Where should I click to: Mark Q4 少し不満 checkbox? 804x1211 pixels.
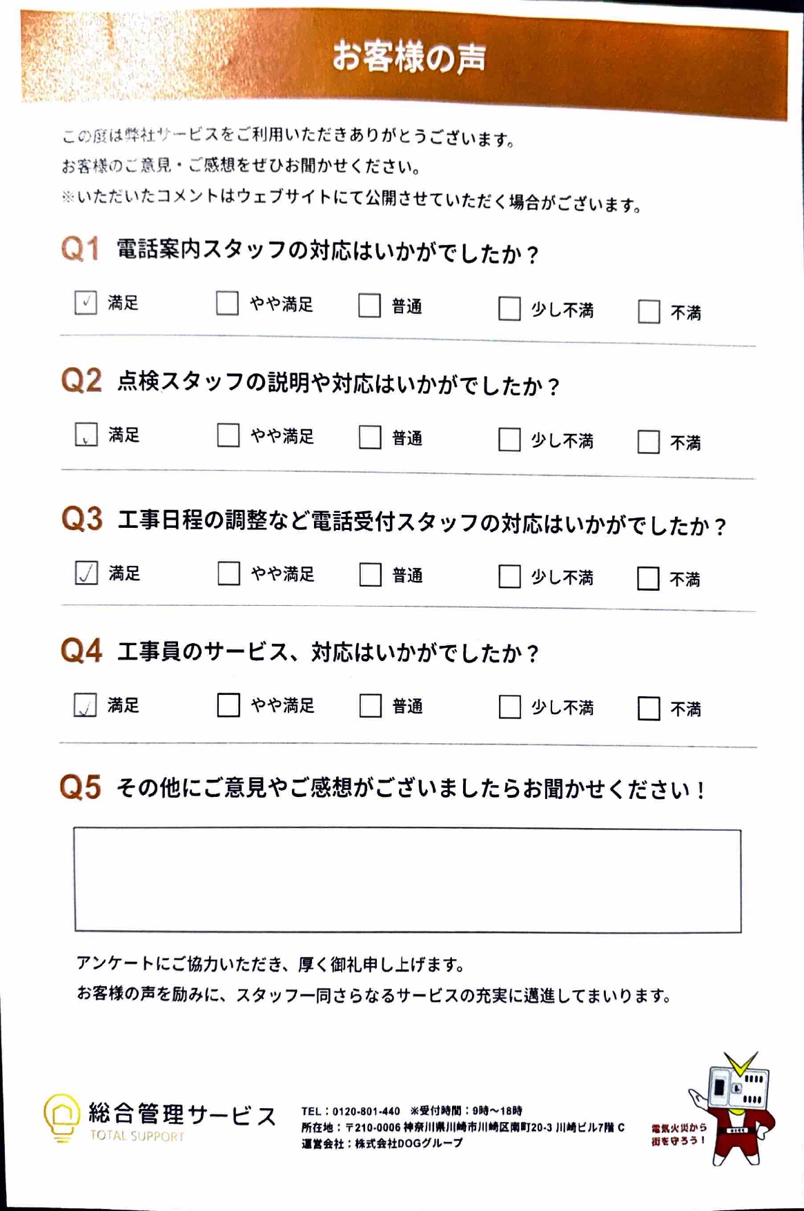click(x=509, y=707)
